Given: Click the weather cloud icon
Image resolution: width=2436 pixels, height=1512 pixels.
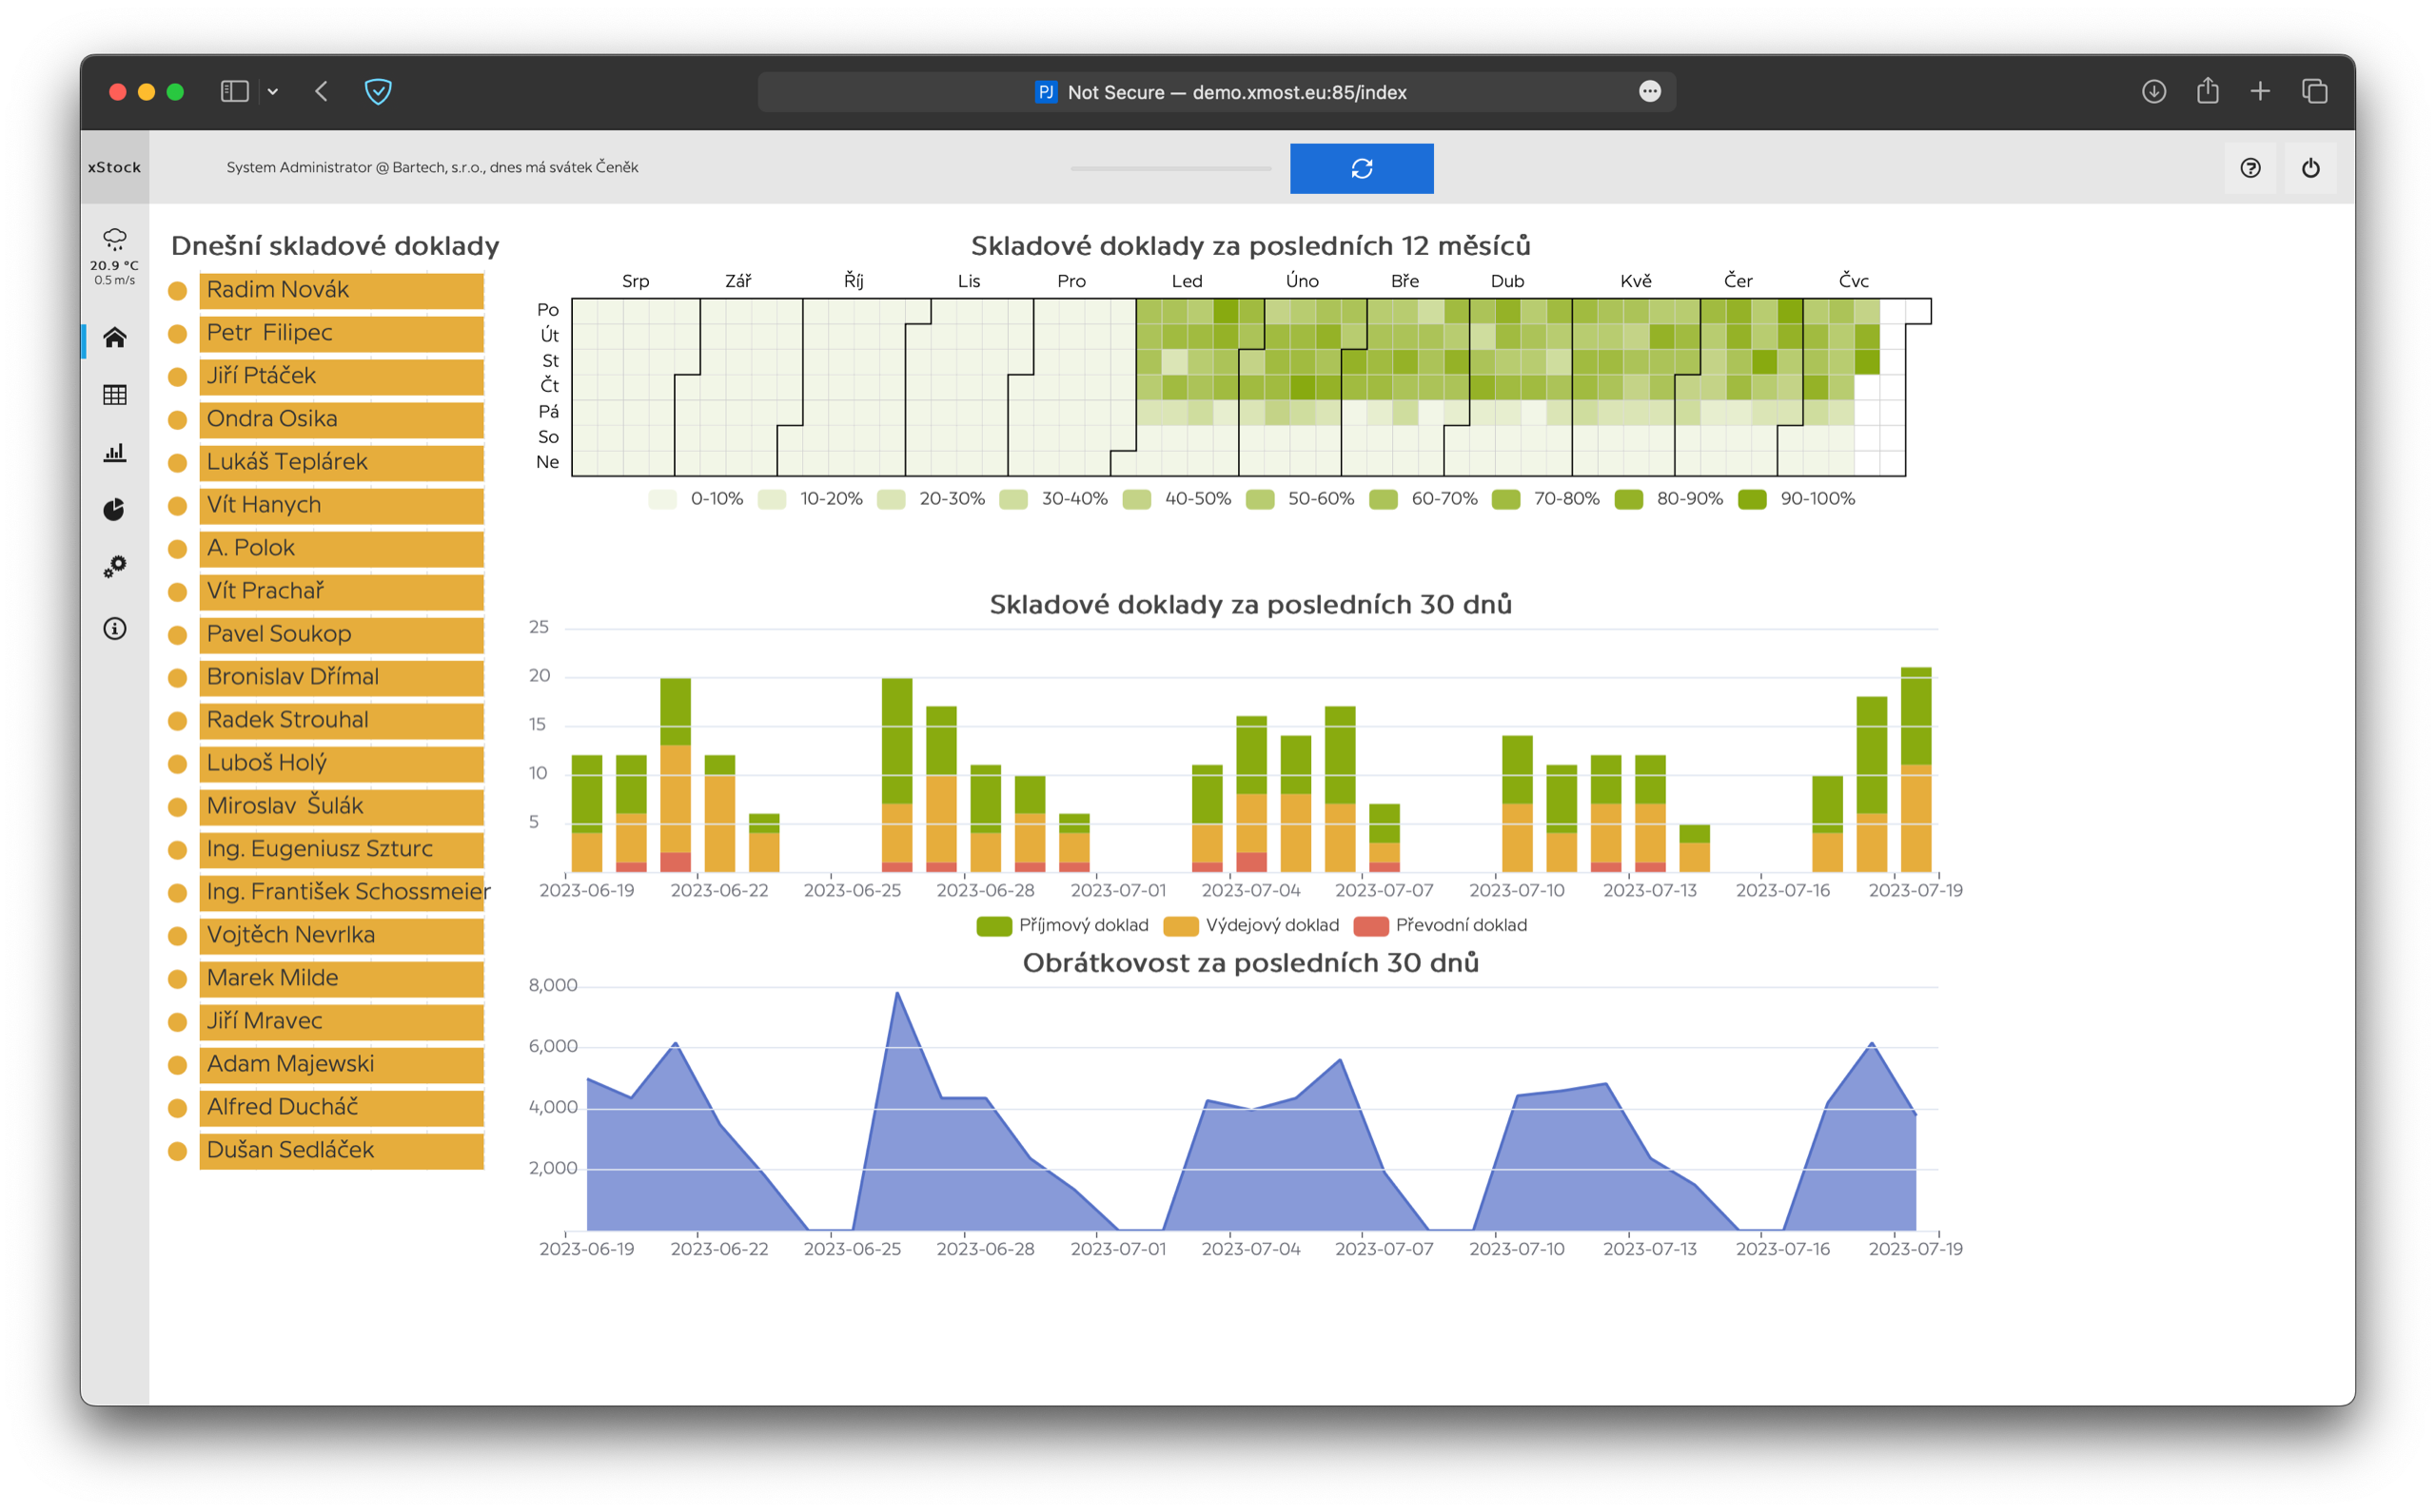Looking at the screenshot, I should tap(115, 238).
